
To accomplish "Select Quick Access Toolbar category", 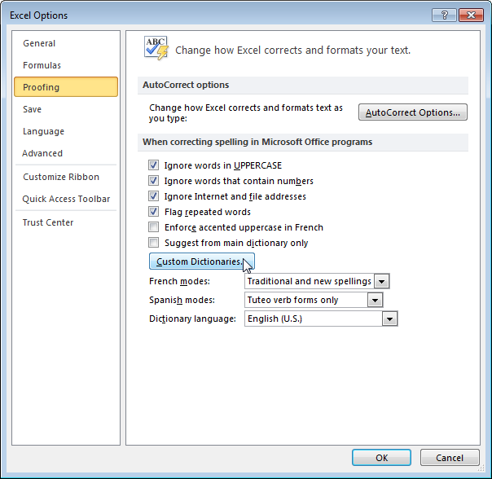I will point(66,199).
